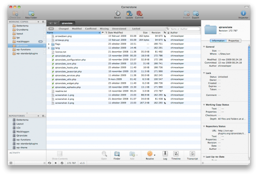258x176 pixels.
Task: Open Repositories gear action menu
Action: click(x=43, y=116)
